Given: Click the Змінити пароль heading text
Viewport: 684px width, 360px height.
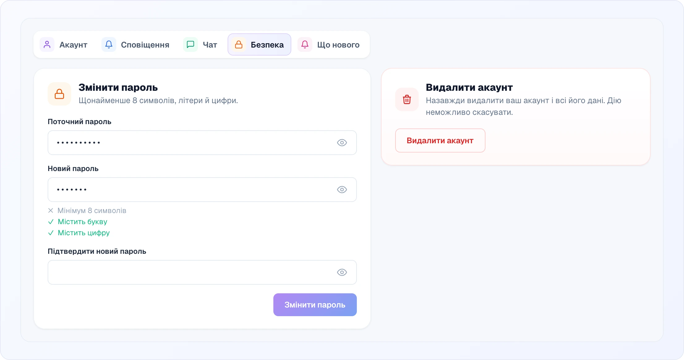Looking at the screenshot, I should 118,87.
